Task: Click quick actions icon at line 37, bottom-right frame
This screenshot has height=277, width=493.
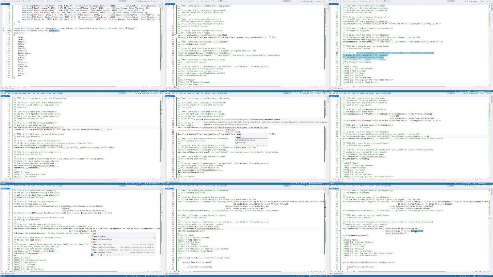Action: pyautogui.click(x=339, y=231)
